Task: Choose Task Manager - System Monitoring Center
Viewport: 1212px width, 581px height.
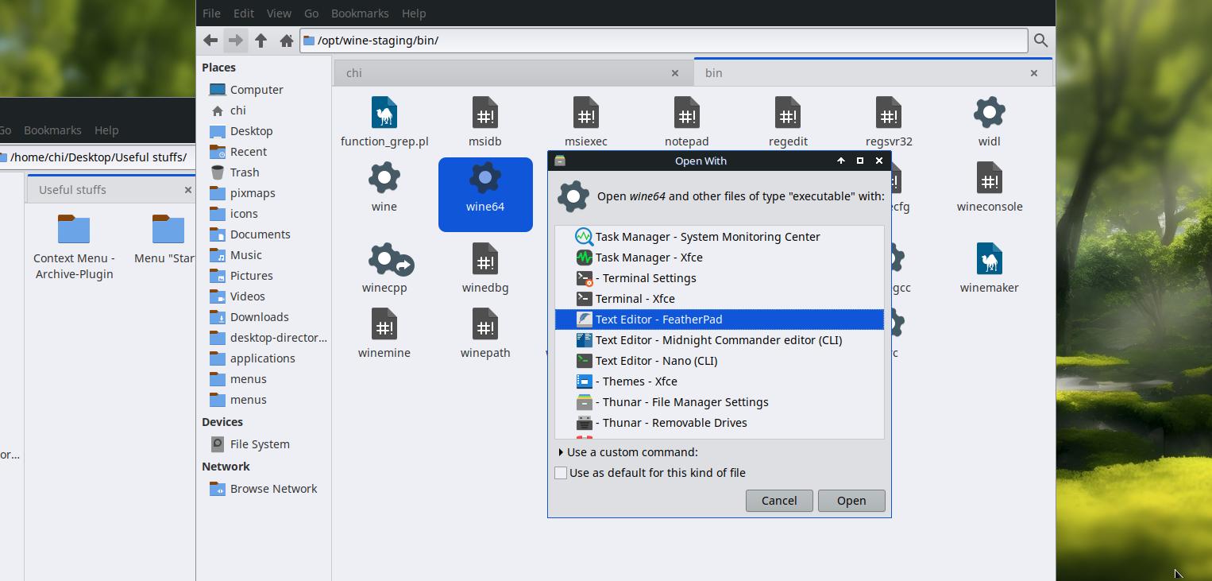Action: coord(720,237)
